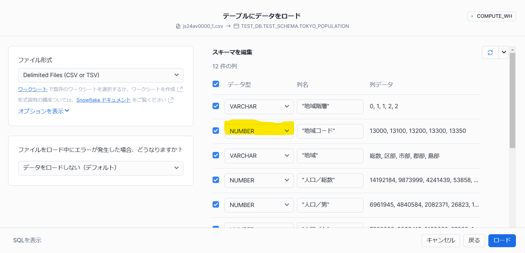
Task: Open the error handling データをロードしない dropdown
Action: point(101,168)
